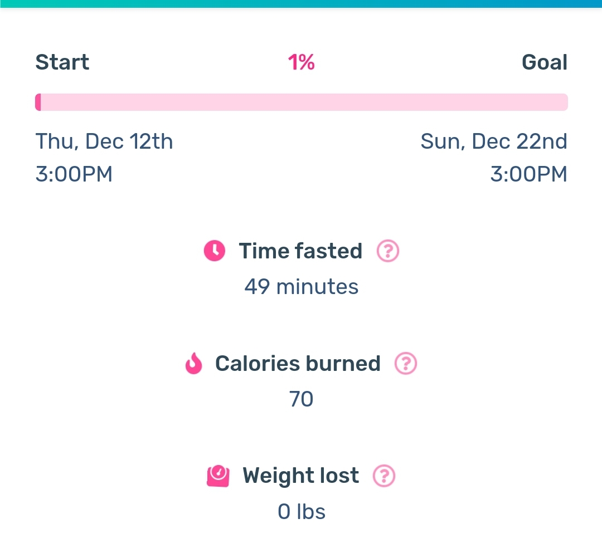Screen dimensions: 602x543
Task: Click the 0 lbs weight value
Action: 302,512
